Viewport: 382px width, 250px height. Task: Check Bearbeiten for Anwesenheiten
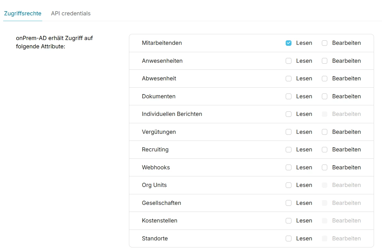click(324, 61)
